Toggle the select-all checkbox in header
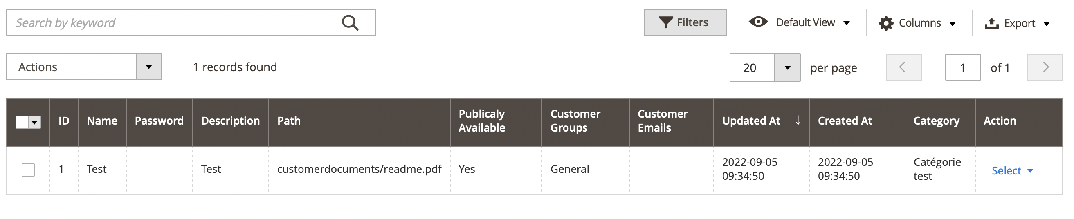Screen dimensions: 1074x219 (22, 122)
